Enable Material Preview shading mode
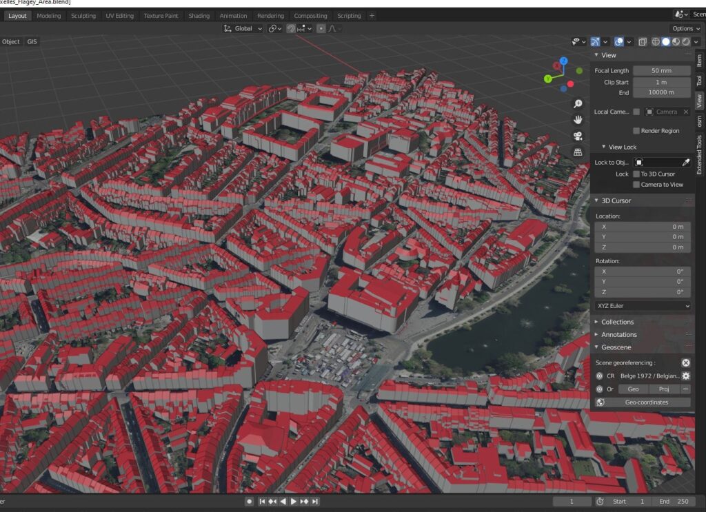 pos(675,41)
